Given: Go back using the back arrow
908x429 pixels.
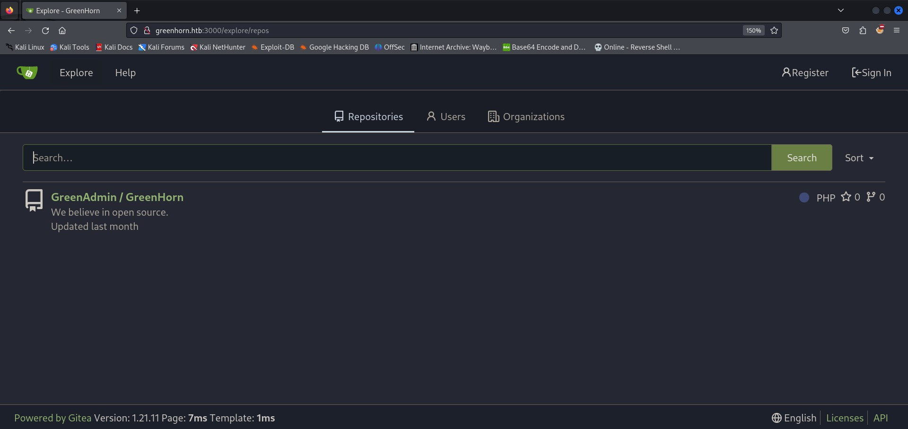Looking at the screenshot, I should tap(11, 30).
